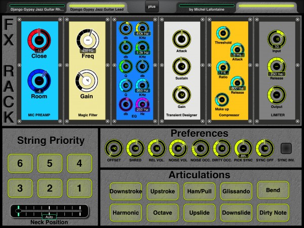Select the Upslide articulation
This screenshot has height=228, width=304.
click(199, 212)
